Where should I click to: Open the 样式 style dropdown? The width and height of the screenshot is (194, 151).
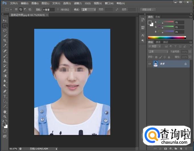89,9
